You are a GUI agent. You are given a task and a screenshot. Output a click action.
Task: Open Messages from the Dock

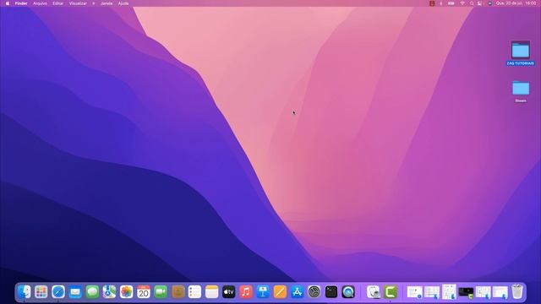pyautogui.click(x=92, y=292)
